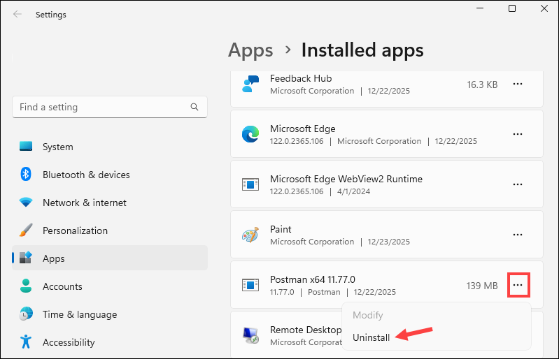Open more options for Edge WebView2 Runtime

click(518, 184)
